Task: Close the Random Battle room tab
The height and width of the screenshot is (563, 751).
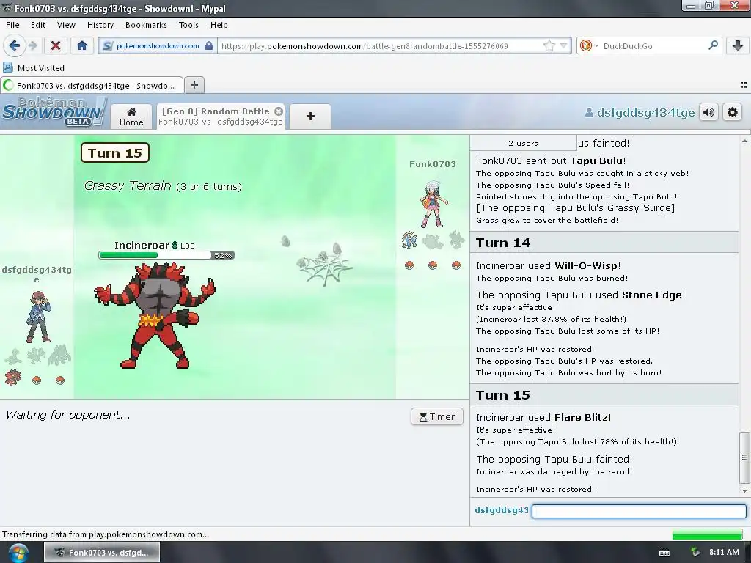Action: tap(278, 111)
